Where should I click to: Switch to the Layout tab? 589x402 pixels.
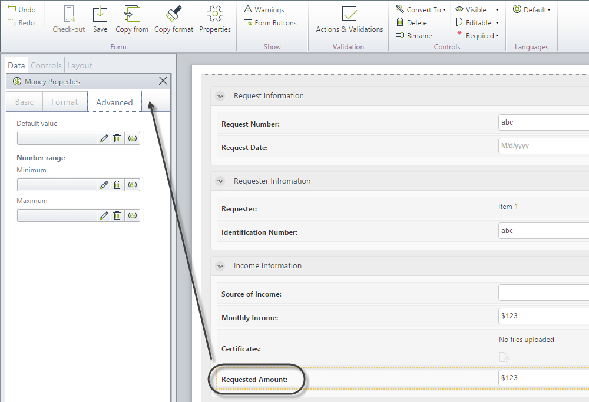pos(80,65)
